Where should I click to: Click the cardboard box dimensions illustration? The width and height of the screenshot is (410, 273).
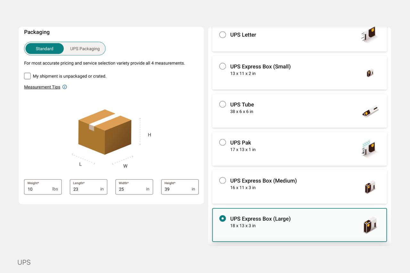click(x=105, y=132)
